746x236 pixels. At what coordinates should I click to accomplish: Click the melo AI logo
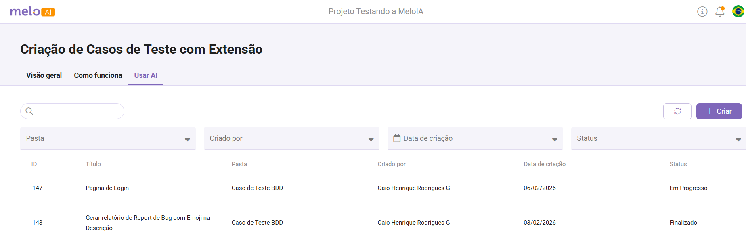[32, 12]
